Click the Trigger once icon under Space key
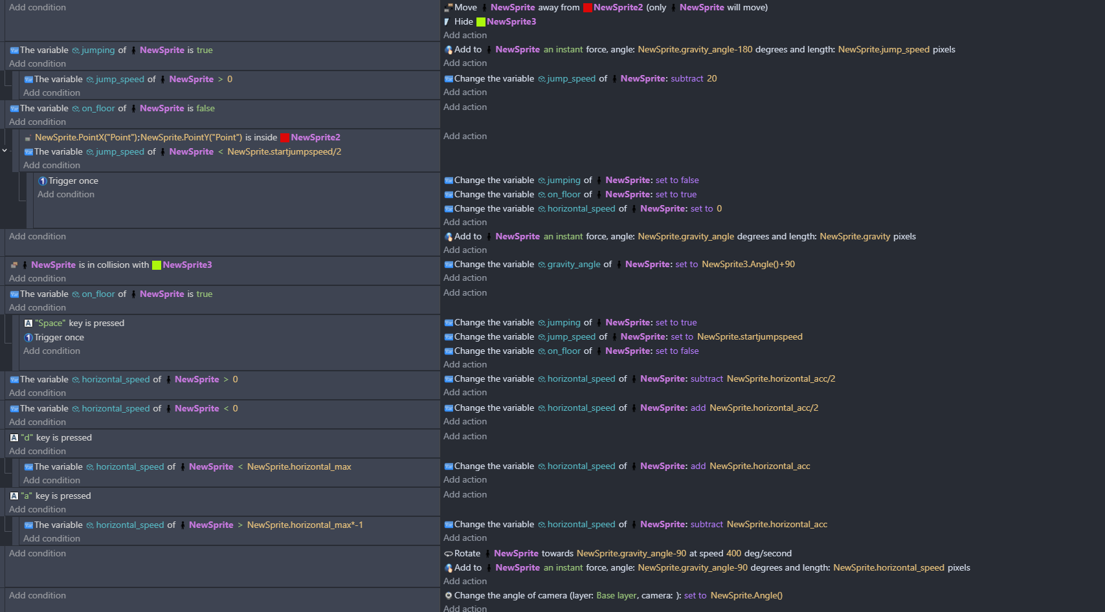The width and height of the screenshot is (1105, 612). click(x=28, y=338)
